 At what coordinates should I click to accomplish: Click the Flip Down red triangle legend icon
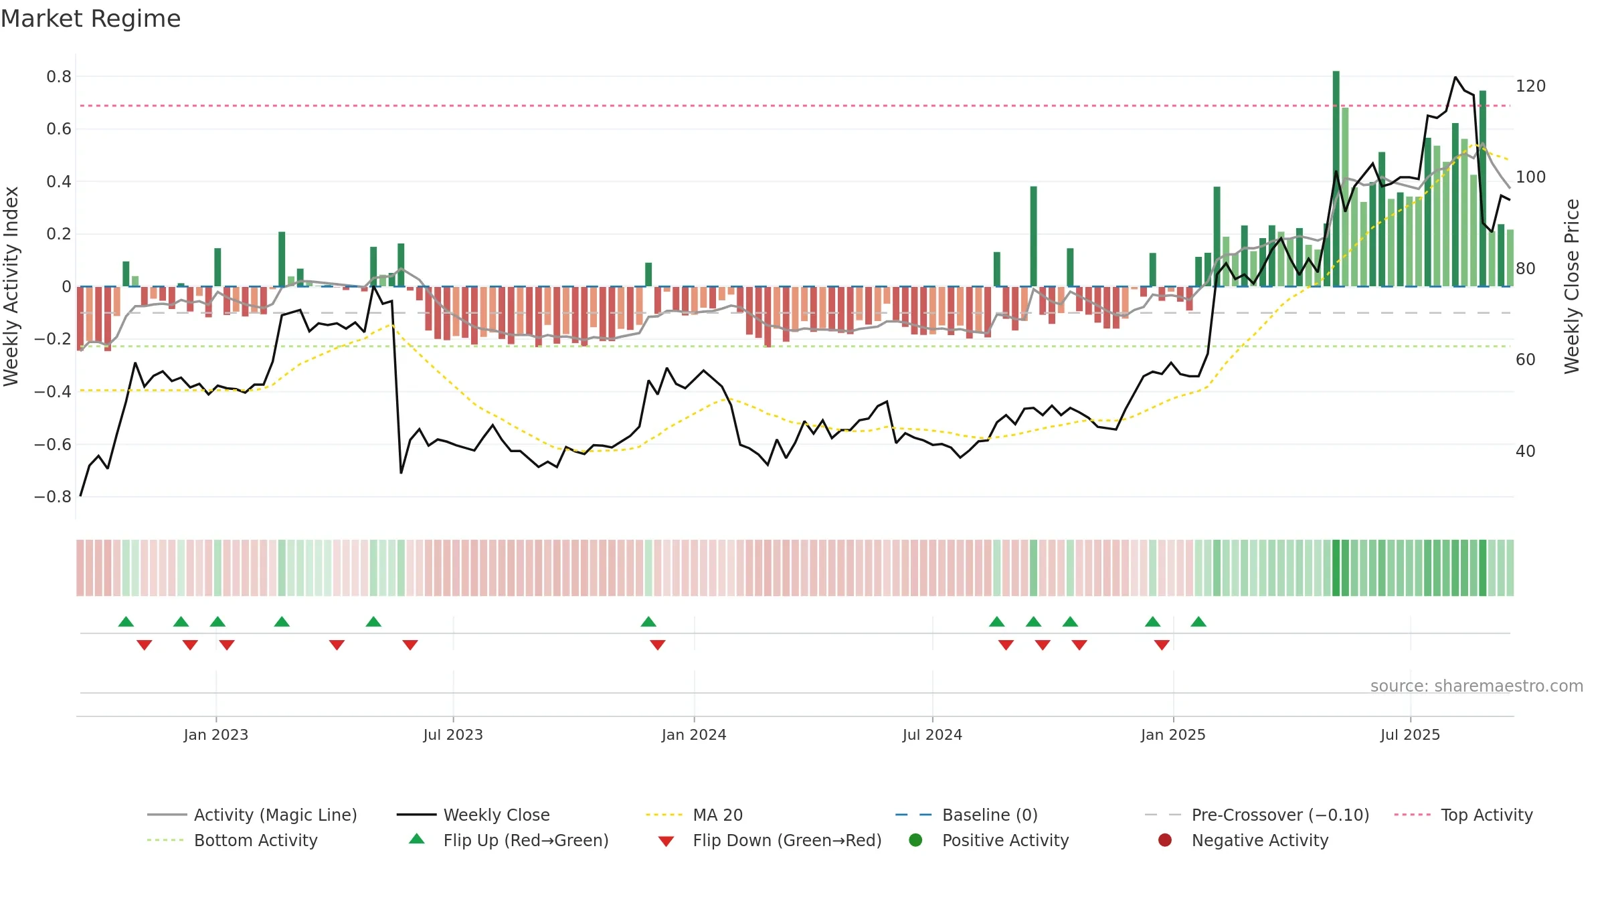666,841
